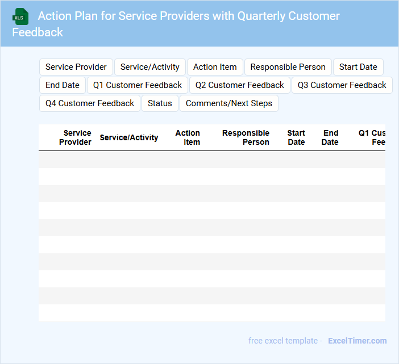The width and height of the screenshot is (399, 364).
Task: Click the Service/Activity column header
Action: pos(129,137)
